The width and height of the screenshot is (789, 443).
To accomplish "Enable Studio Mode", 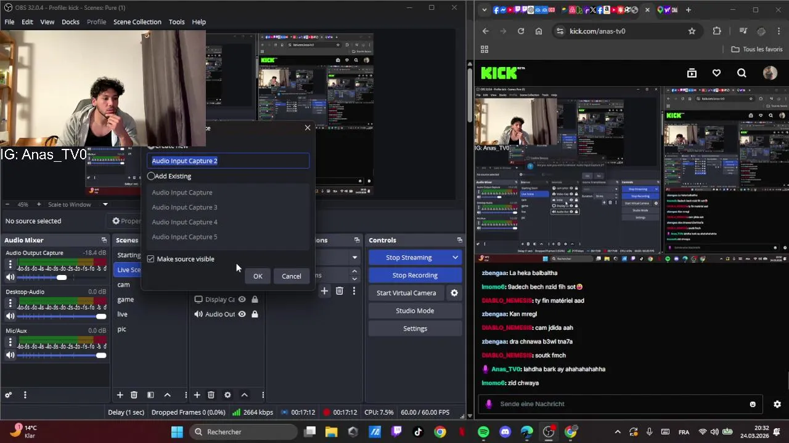I will [415, 311].
